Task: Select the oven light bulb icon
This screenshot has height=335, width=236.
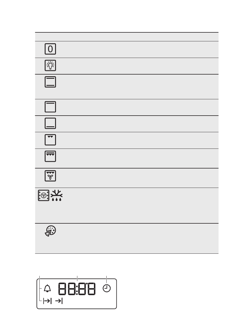Action: pos(50,66)
